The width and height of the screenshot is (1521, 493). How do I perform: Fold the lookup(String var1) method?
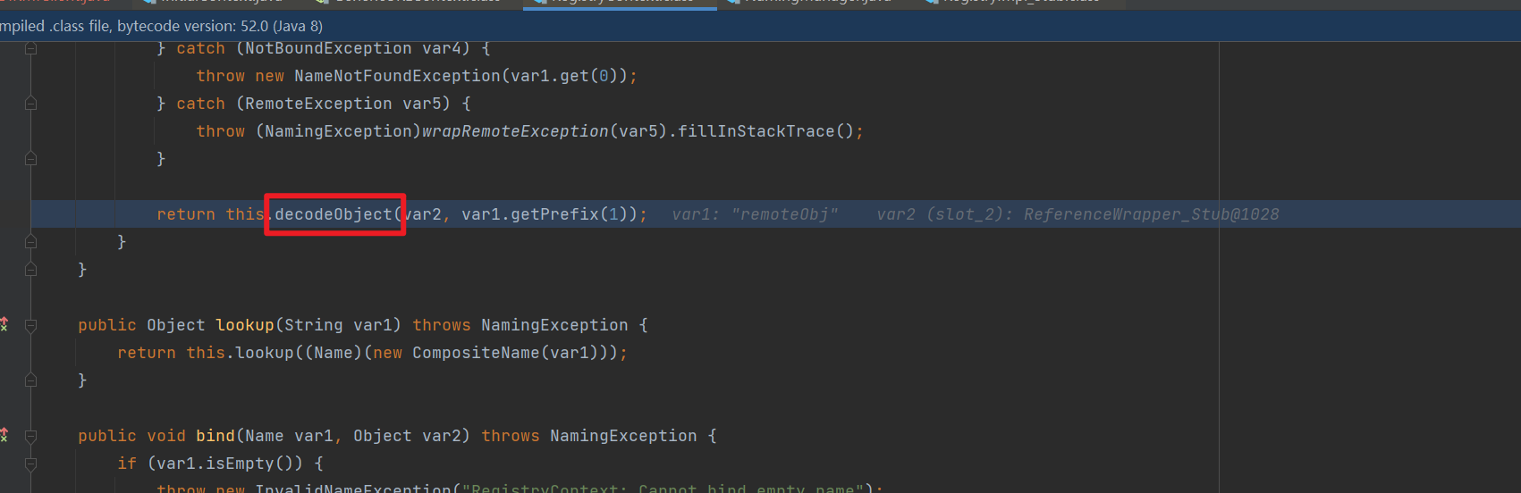30,326
